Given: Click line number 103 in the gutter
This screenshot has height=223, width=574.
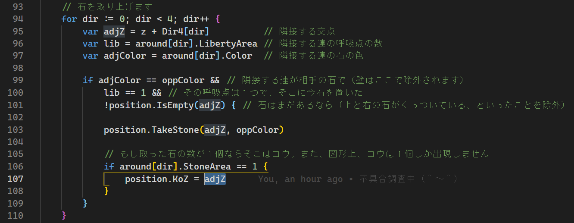Looking at the screenshot, I should [x=16, y=130].
